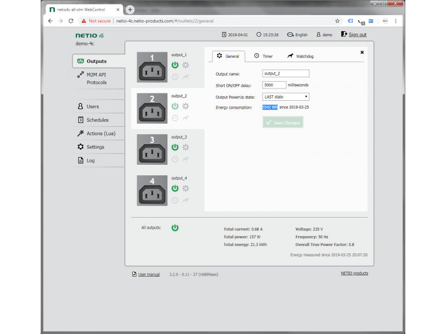Reload the browser page
The image size is (446, 334).
[x=71, y=21]
